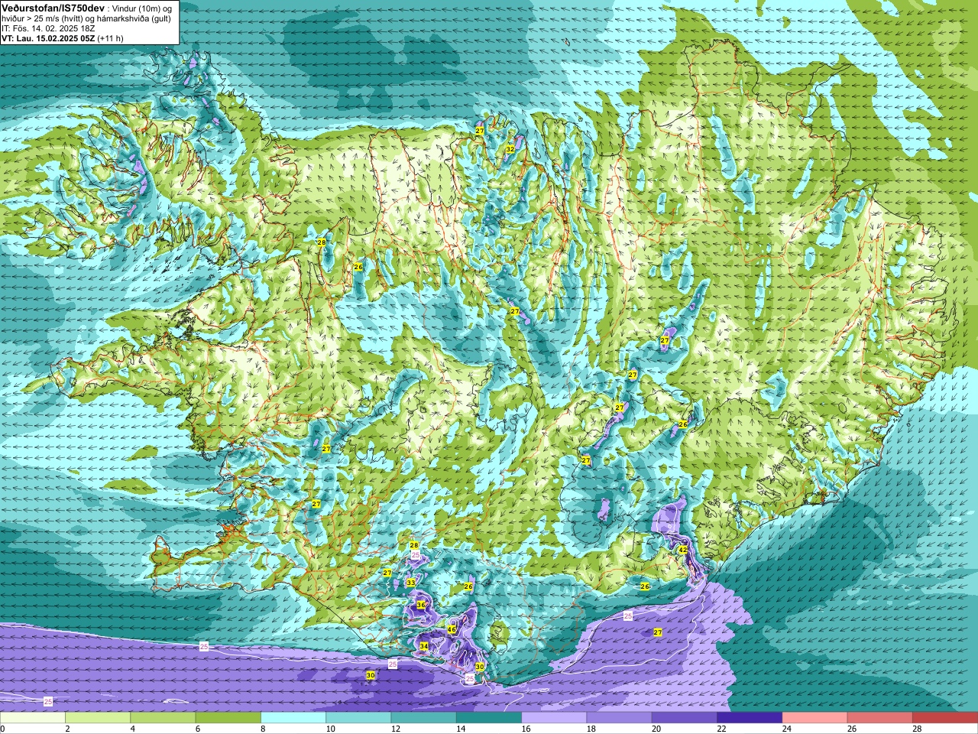
Task: Select tick value 18 on the colour scale
Action: [x=591, y=729]
